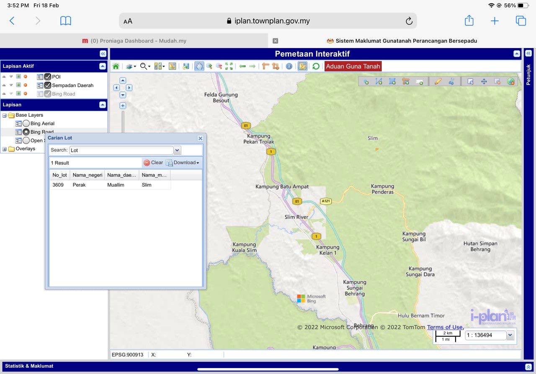Select the pencil edit tool
536x374 pixels.
point(438,82)
